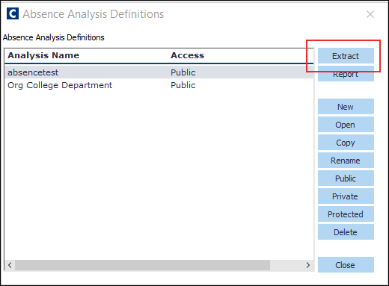Click the Report button
Screen dimensions: 389x286
pyautogui.click(x=346, y=74)
